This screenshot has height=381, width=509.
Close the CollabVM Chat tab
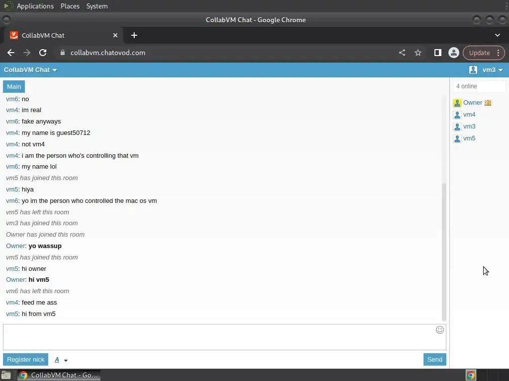pos(115,35)
